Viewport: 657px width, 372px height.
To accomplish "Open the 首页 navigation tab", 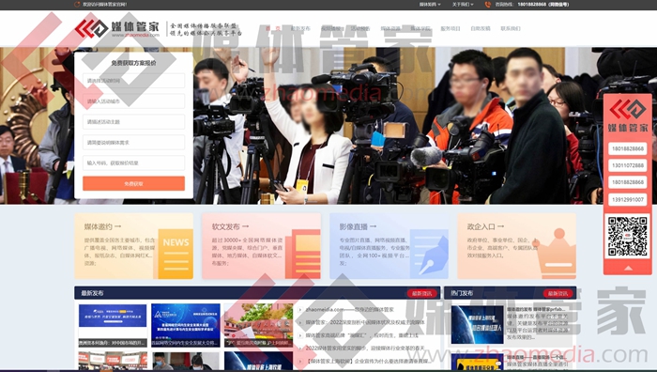I will coord(273,28).
